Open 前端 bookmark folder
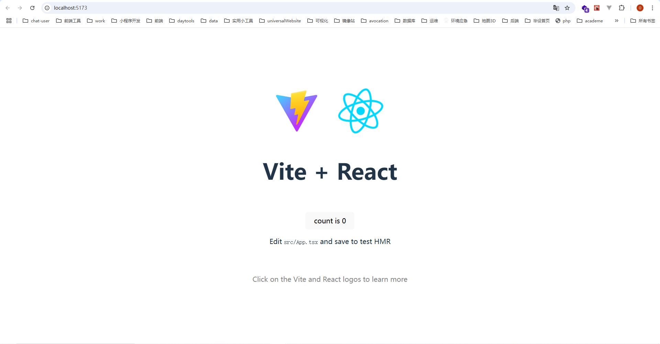This screenshot has width=660, height=344. [155, 21]
